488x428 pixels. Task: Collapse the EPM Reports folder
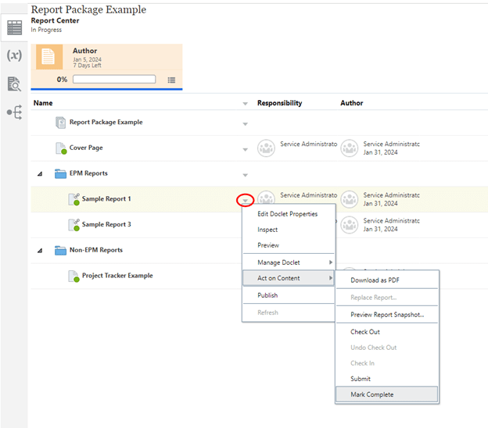(x=40, y=173)
